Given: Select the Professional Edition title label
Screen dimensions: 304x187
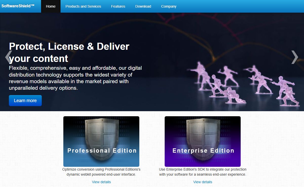Looking at the screenshot, I should pos(102,151).
